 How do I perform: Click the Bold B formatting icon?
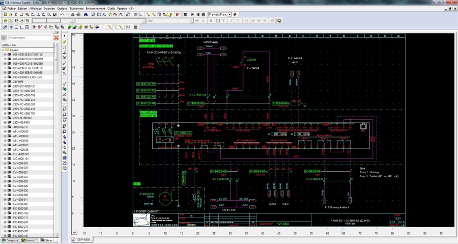point(211,21)
